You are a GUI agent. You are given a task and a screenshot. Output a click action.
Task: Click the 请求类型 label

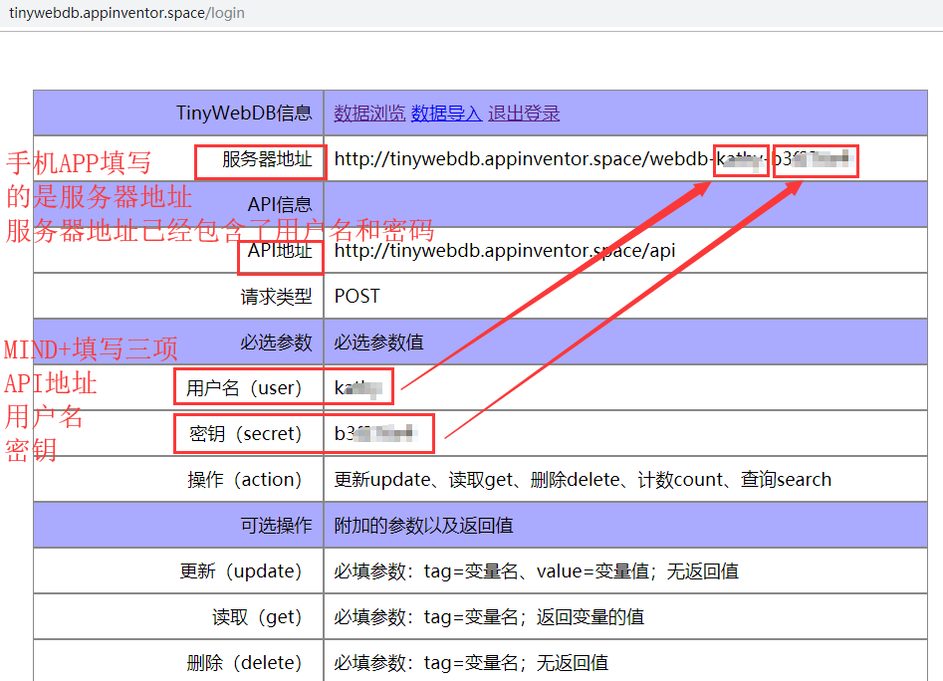click(276, 297)
